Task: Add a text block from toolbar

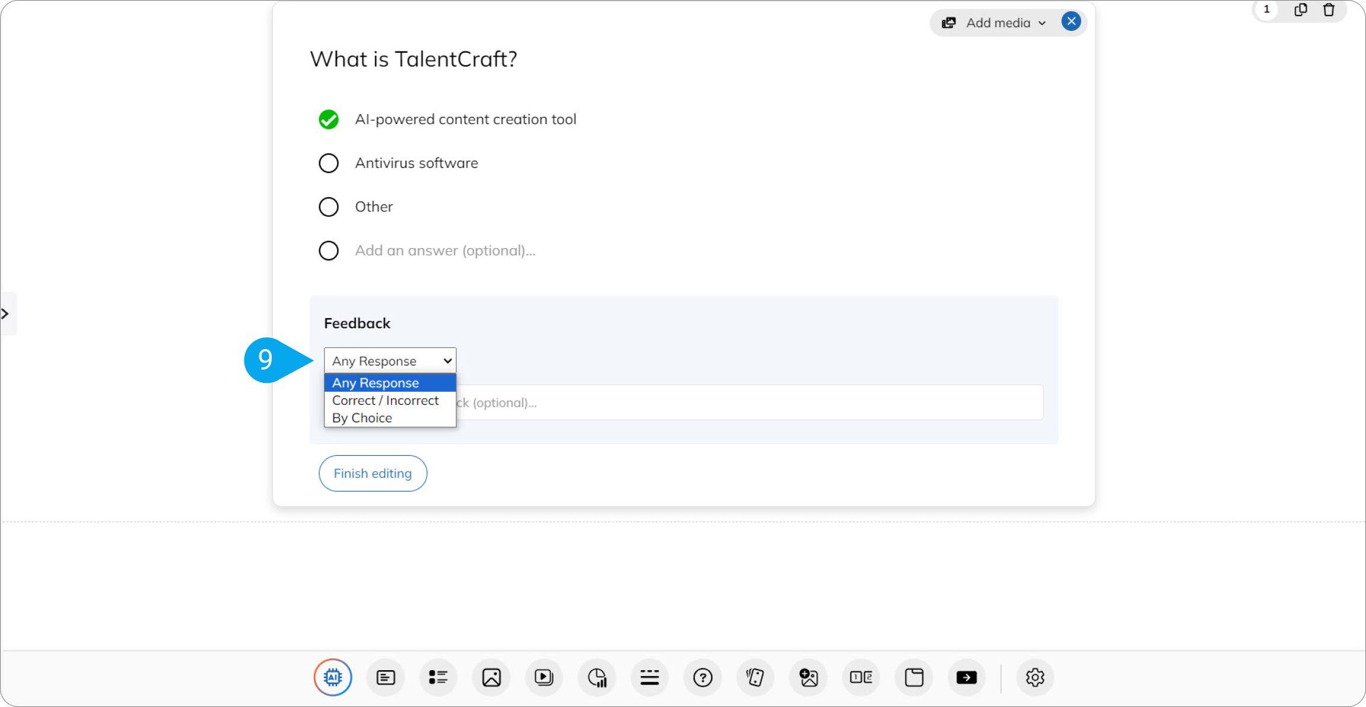Action: pyautogui.click(x=386, y=677)
